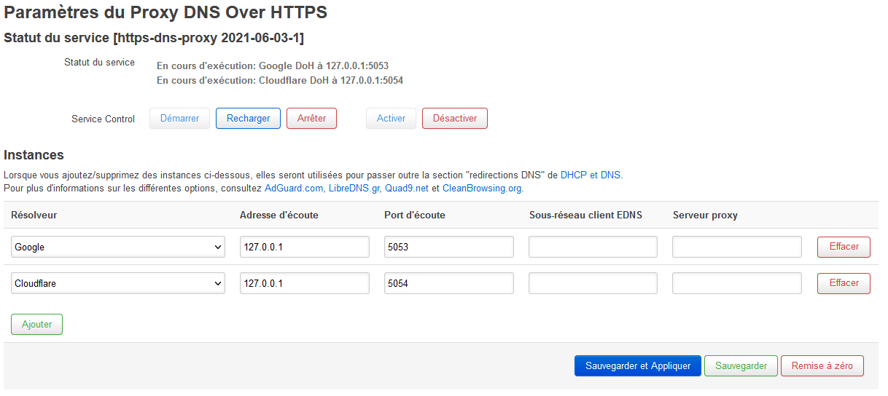Click the Démarrer service button

(x=179, y=119)
